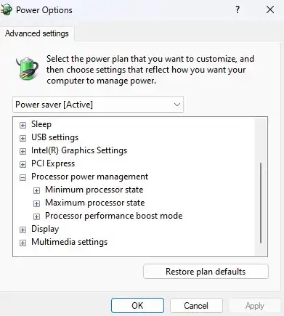
Task: Click Restore plan defaults button
Action: coord(206,272)
